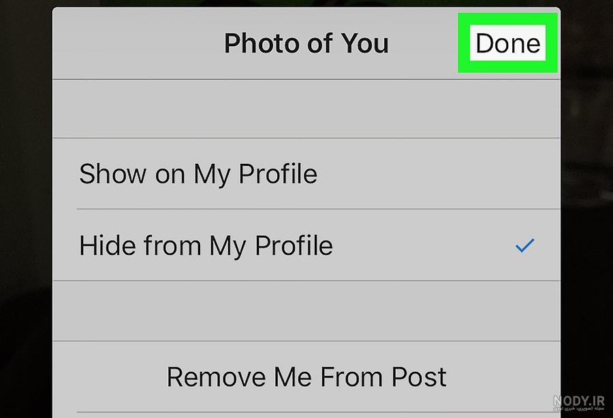The height and width of the screenshot is (418, 613).
Task: Uncheck the tick beside Hide from My Profile
Action: (524, 245)
